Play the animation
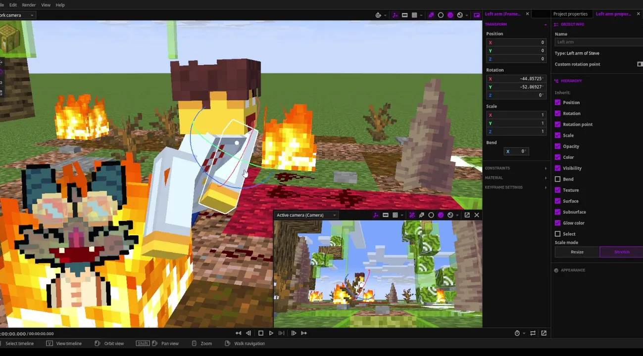The height and width of the screenshot is (356, 643). coord(271,333)
